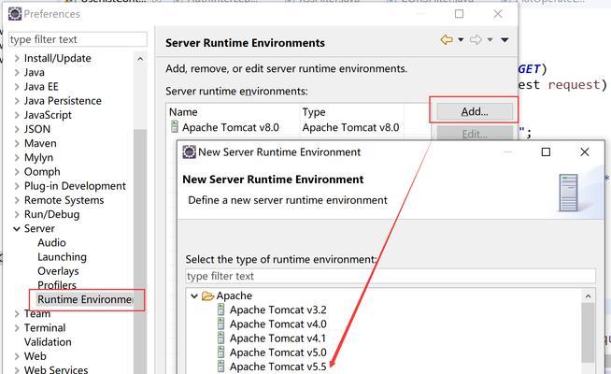Click the back navigation arrow in Preferences
Image resolution: width=611 pixels, height=374 pixels.
(447, 39)
